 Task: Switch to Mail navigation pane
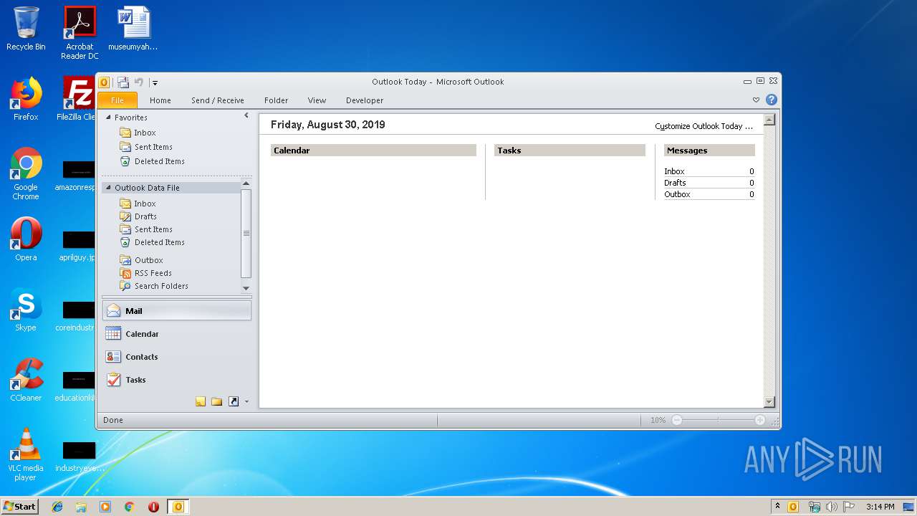tap(177, 311)
